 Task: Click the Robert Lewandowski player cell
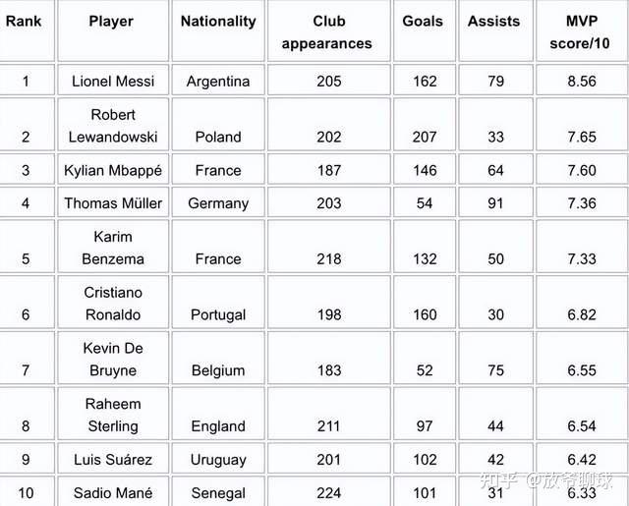point(112,126)
